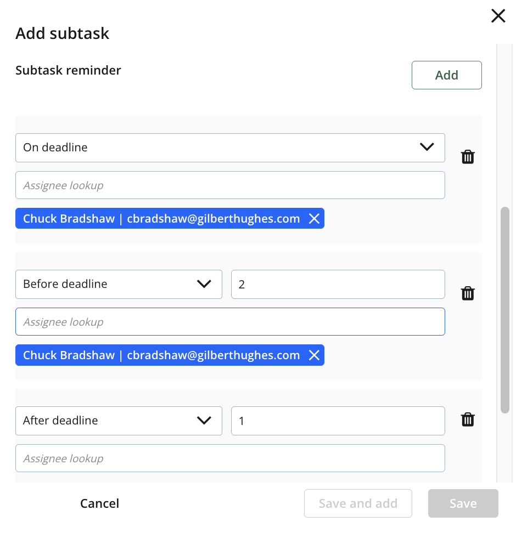Image resolution: width=516 pixels, height=533 pixels.
Task: Delete the Before deadline reminder
Action: [468, 293]
